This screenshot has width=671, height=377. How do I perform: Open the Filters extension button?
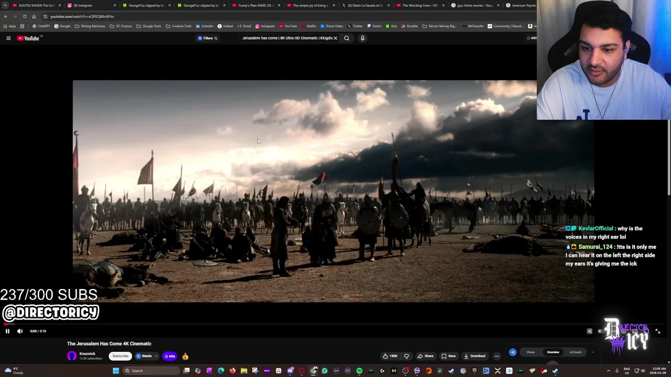coord(208,38)
